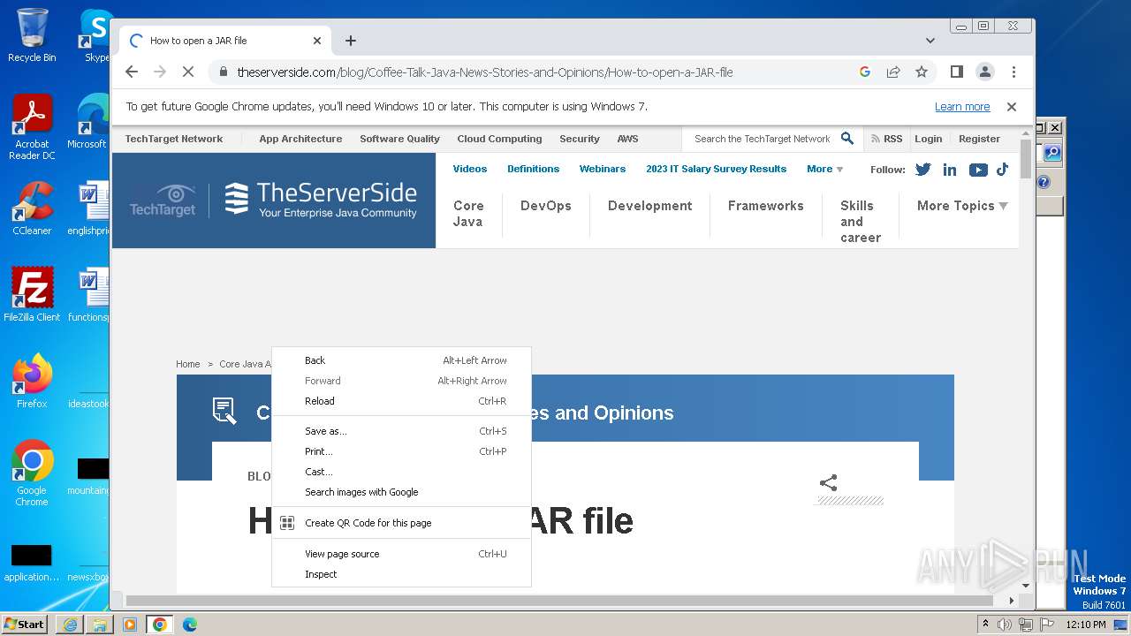Open App Architecture network link

(300, 139)
